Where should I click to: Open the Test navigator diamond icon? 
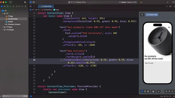[16, 7]
